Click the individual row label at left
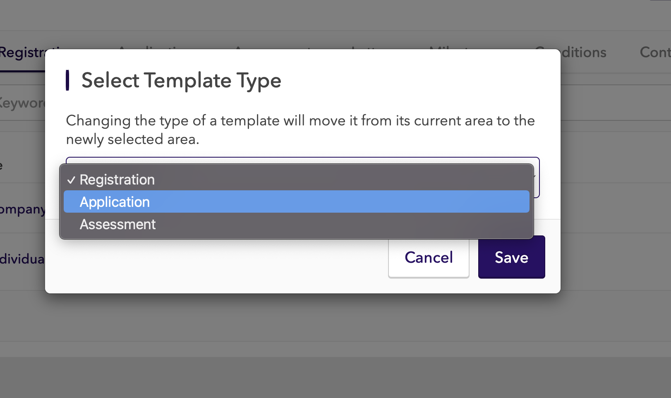 22,259
